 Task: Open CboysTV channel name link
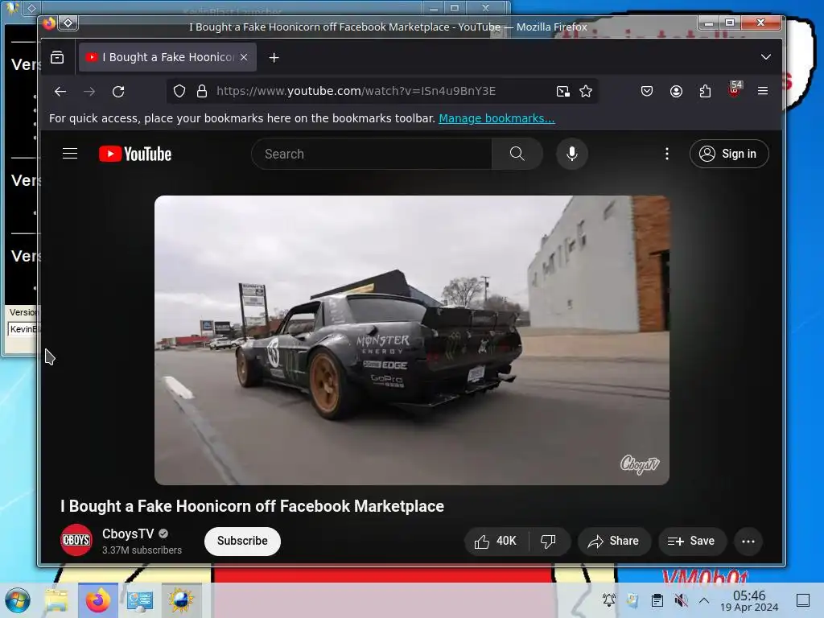coord(128,534)
